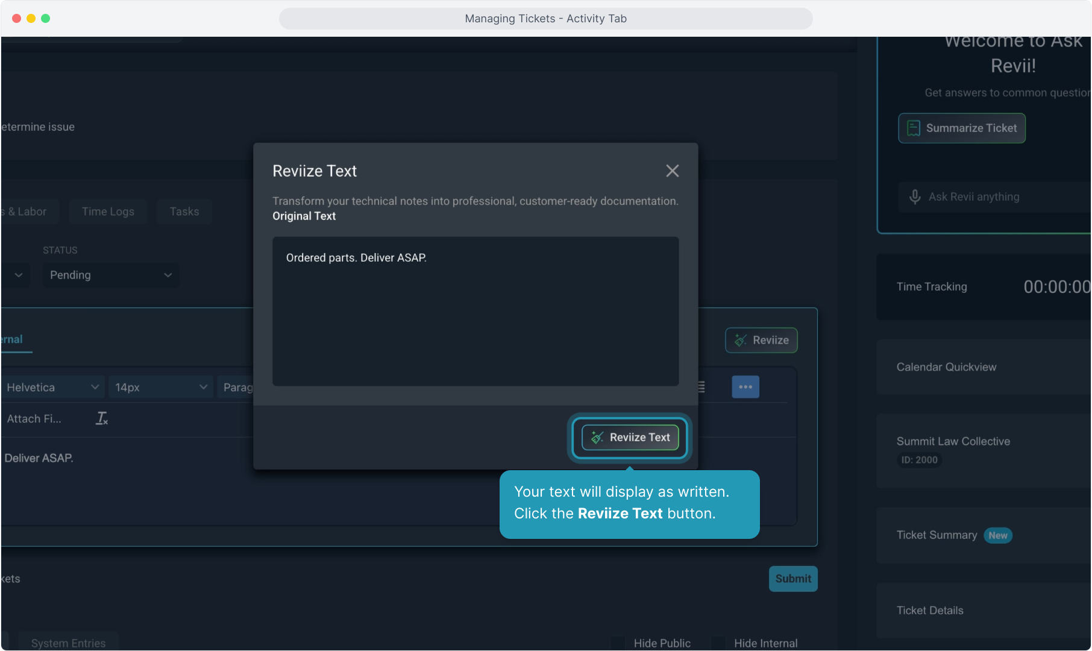1092x651 pixels.
Task: Click the microphone icon in Ask Revii
Action: (915, 197)
